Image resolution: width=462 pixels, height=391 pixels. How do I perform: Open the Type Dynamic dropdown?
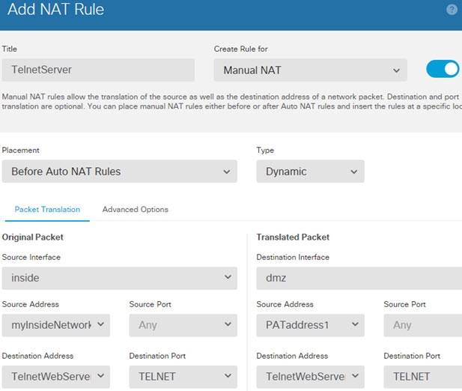pos(310,172)
